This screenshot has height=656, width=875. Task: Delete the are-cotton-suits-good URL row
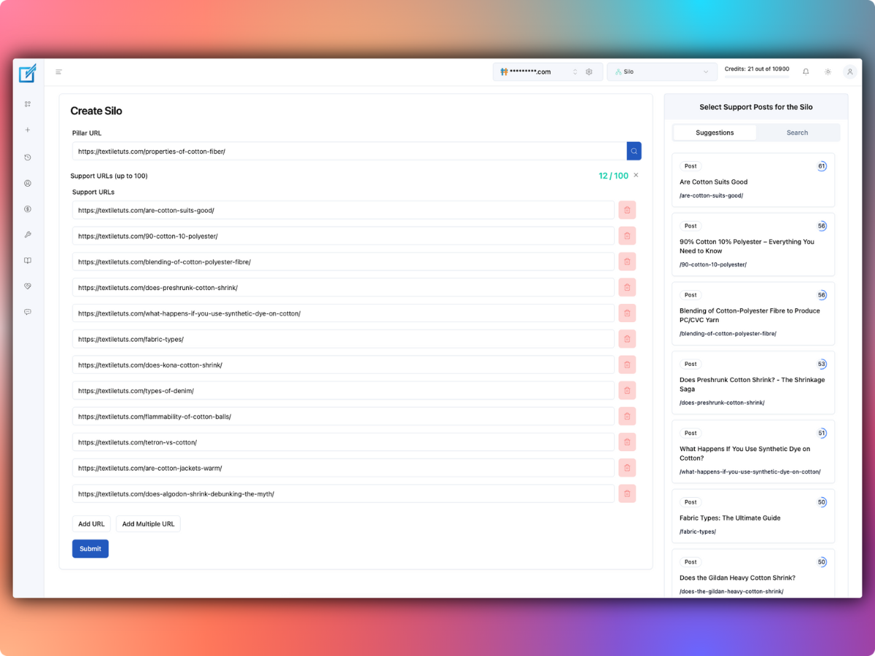click(x=627, y=210)
